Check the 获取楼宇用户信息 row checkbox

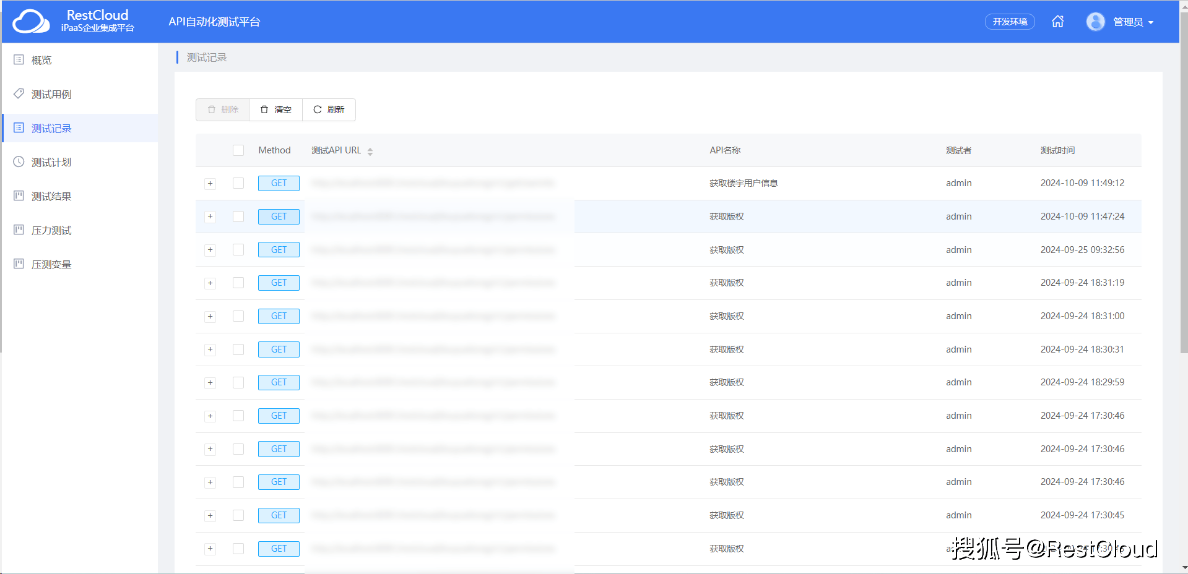point(238,183)
